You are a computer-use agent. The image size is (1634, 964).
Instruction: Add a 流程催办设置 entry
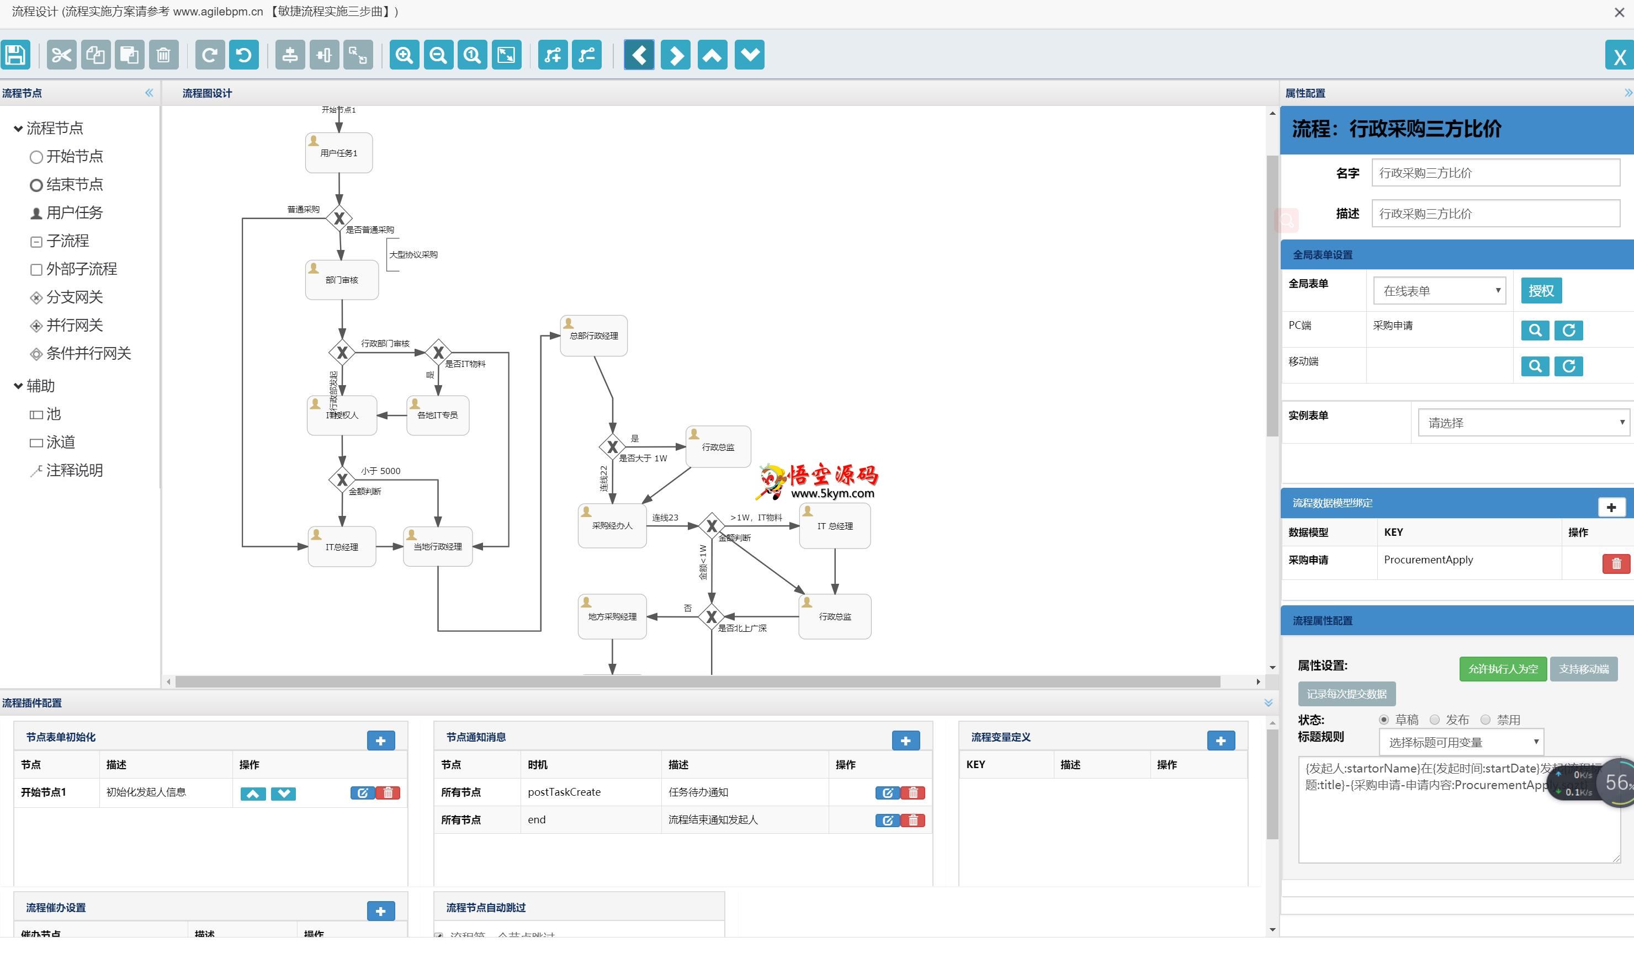point(381,912)
